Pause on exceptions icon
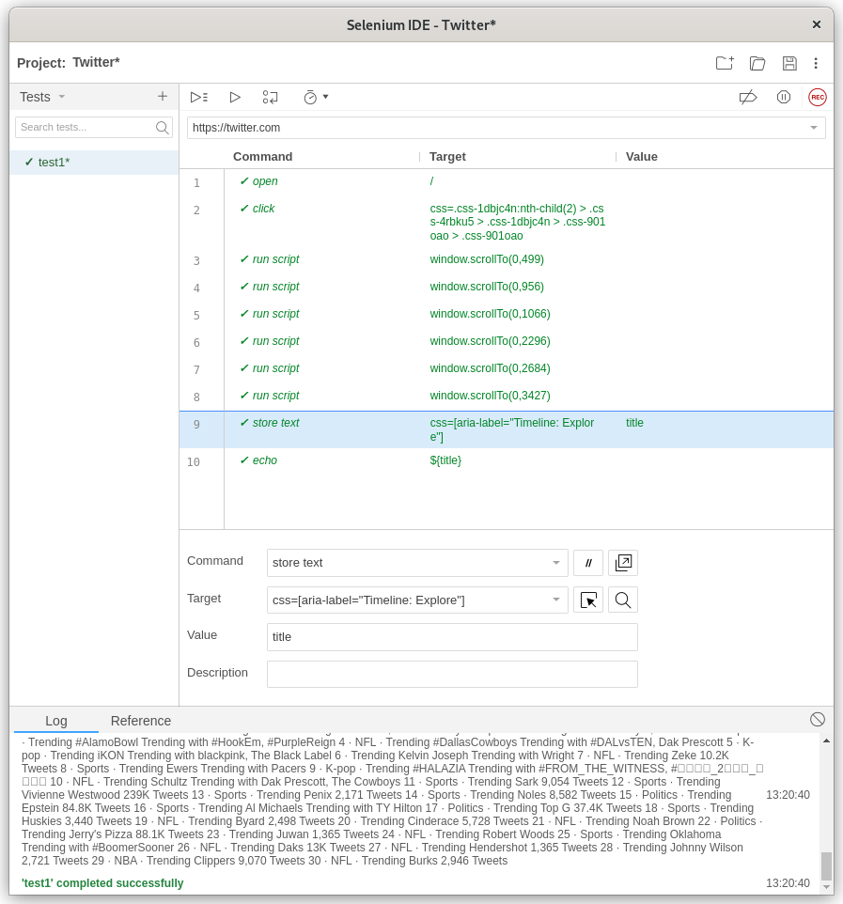Image resolution: width=843 pixels, height=904 pixels. tap(783, 97)
